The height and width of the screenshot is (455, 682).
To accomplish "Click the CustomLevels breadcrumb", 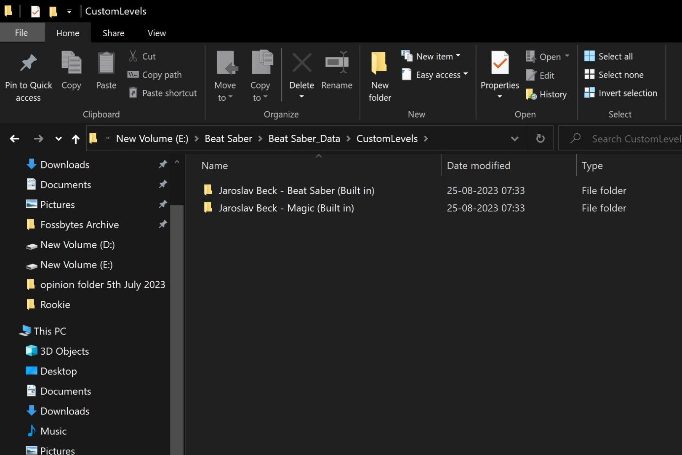I will coord(387,139).
